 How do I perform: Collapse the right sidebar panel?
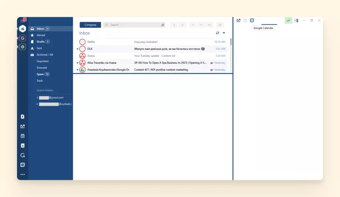tap(297, 20)
